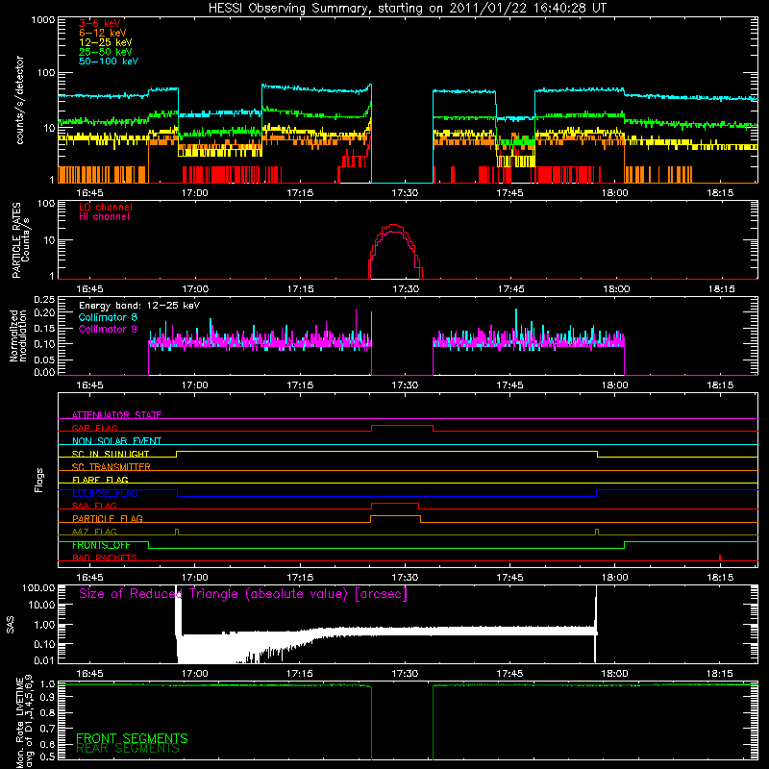Click the raised SAA FLAG step segment
The height and width of the screenshot is (769, 769).
(395, 503)
